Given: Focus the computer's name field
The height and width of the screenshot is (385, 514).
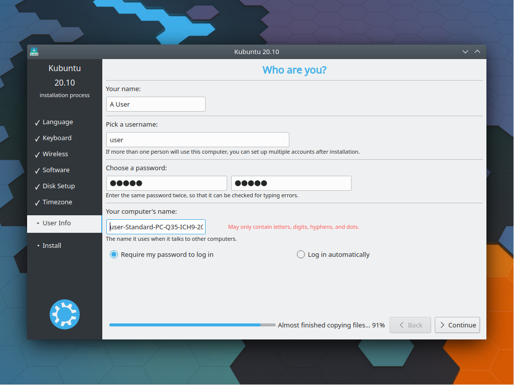Looking at the screenshot, I should point(156,227).
